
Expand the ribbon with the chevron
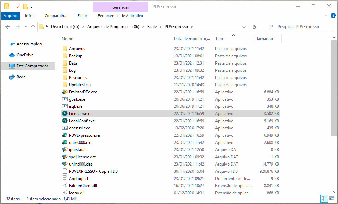(326, 15)
